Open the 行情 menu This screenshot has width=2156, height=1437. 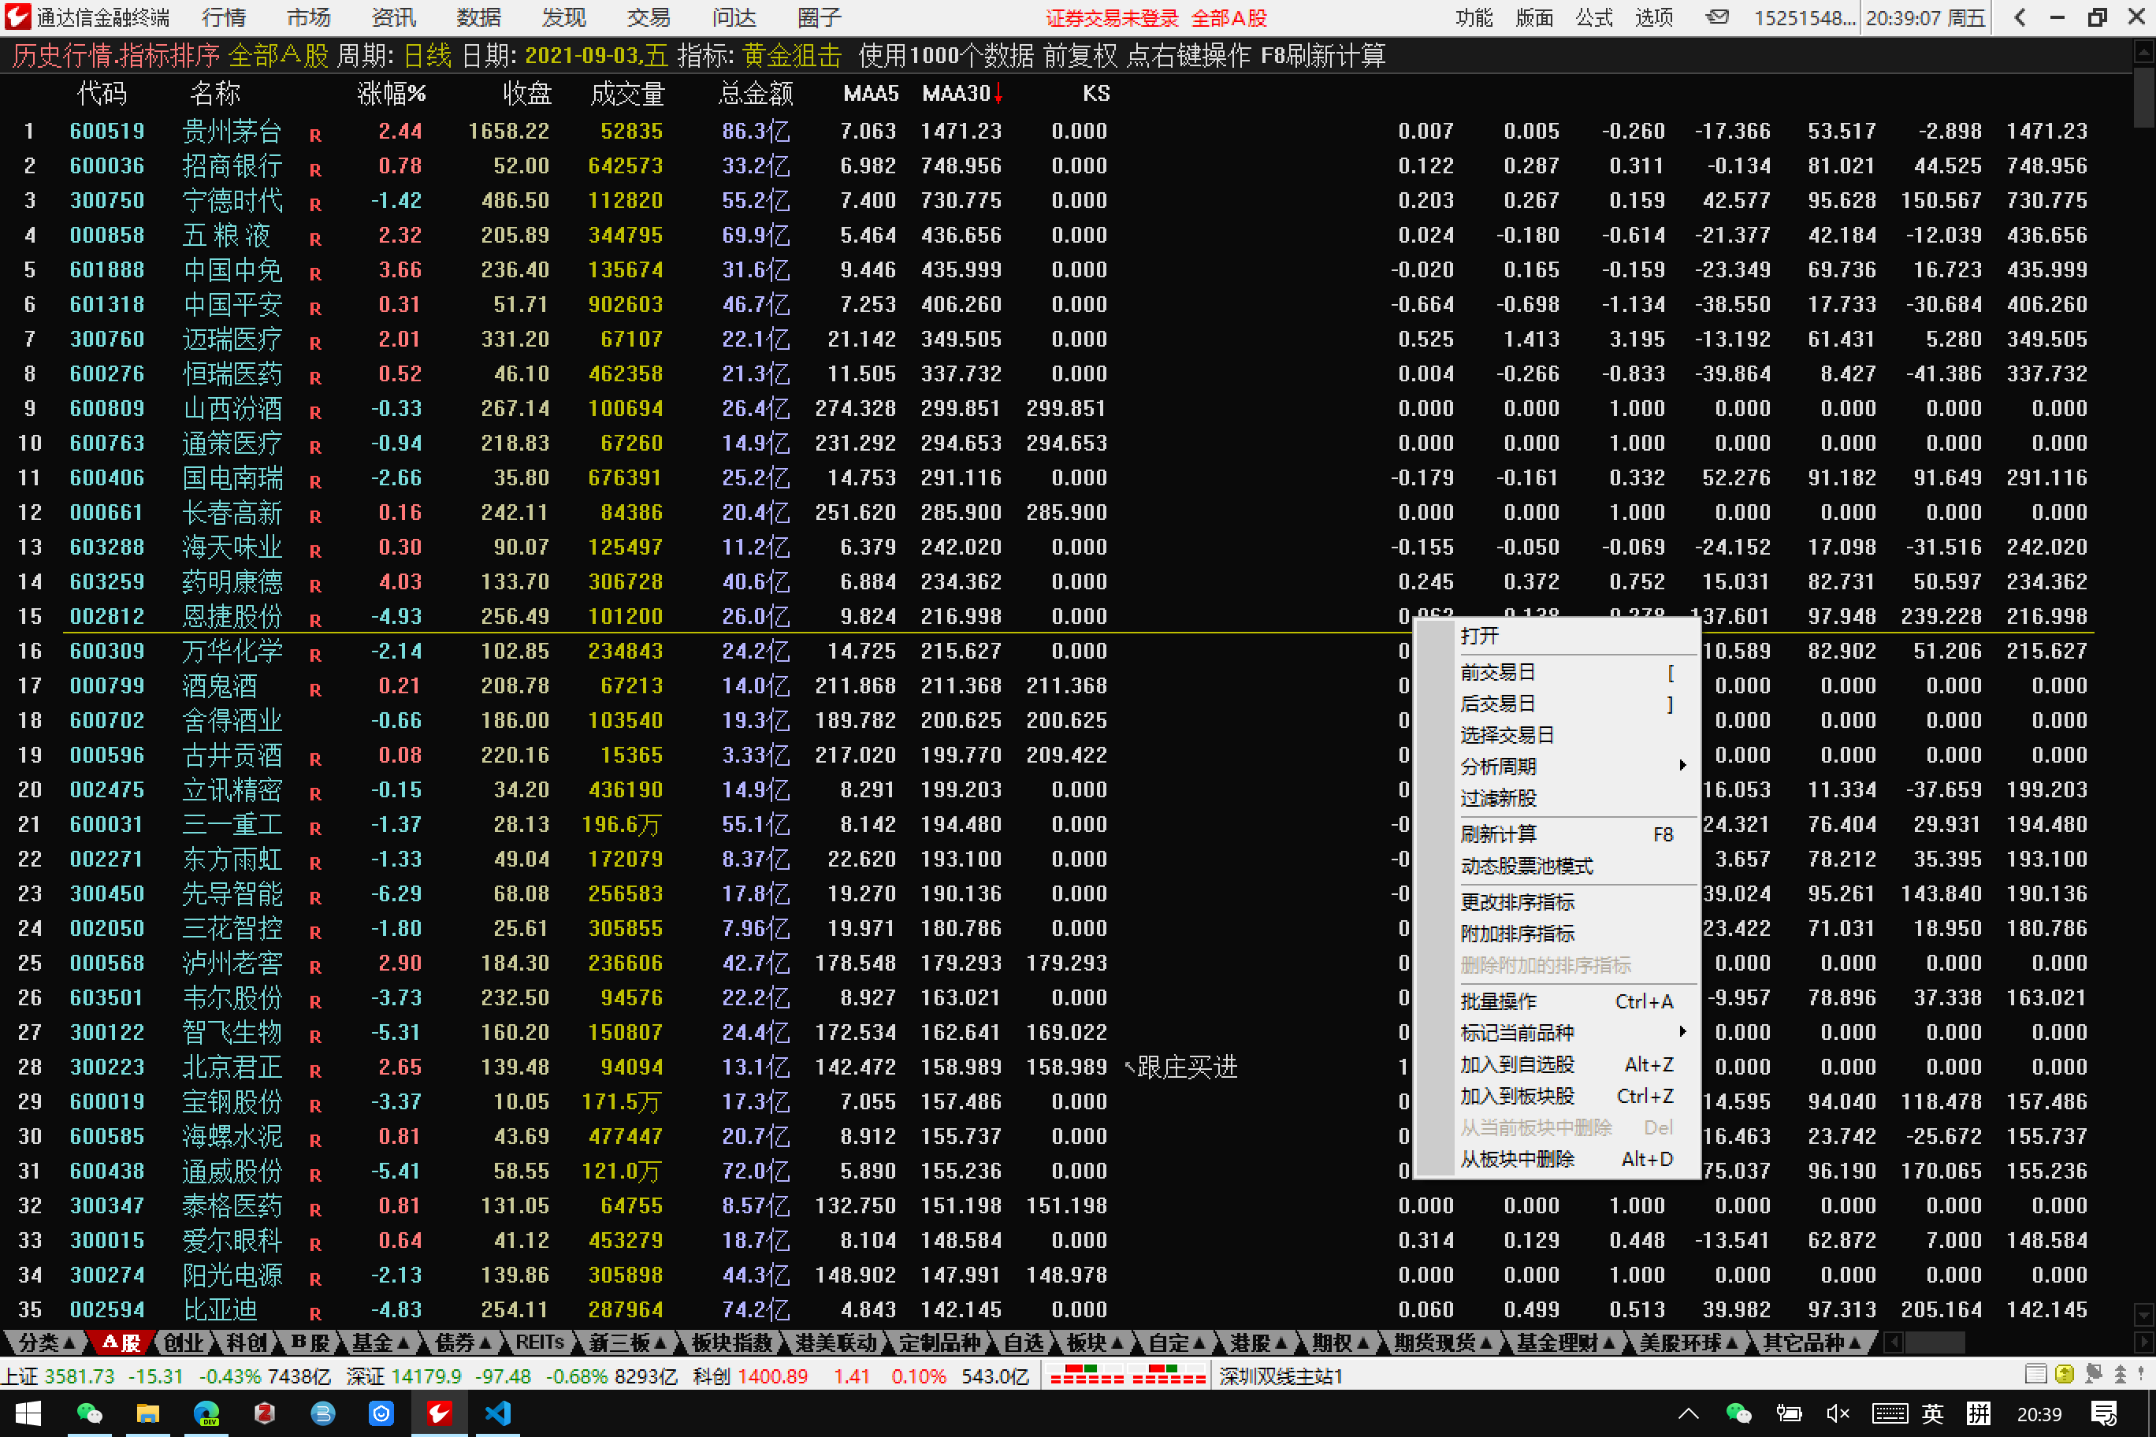[x=223, y=17]
